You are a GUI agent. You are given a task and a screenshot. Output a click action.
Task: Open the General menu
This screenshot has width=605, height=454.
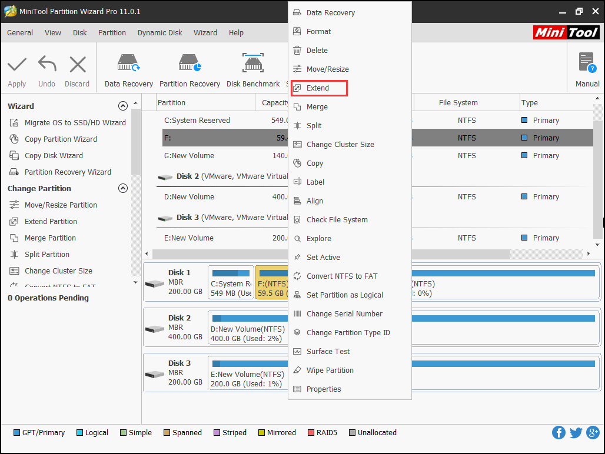click(19, 33)
